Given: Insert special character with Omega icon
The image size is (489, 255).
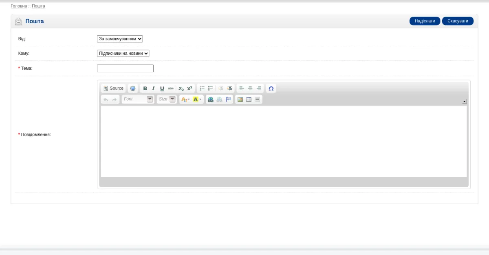Looking at the screenshot, I should tap(271, 88).
